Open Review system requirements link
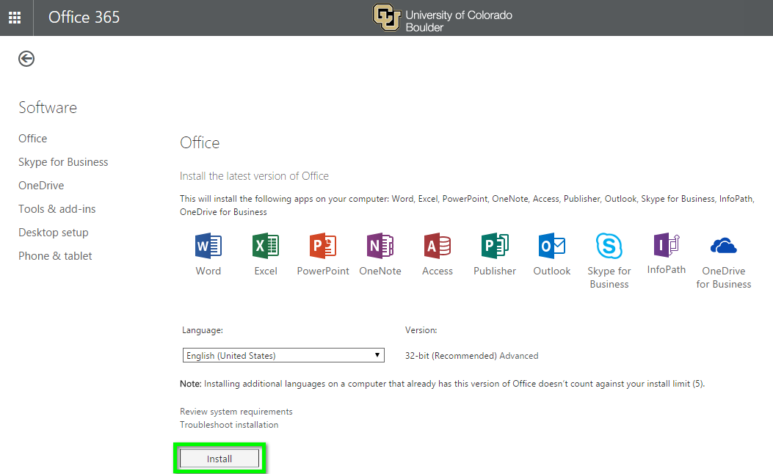773x474 pixels. click(x=236, y=412)
